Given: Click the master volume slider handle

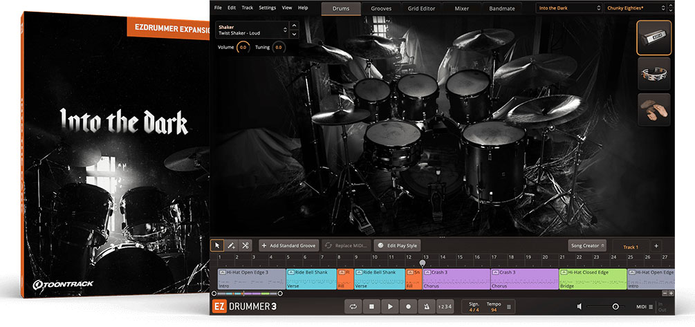Looking at the screenshot, I should (615, 307).
